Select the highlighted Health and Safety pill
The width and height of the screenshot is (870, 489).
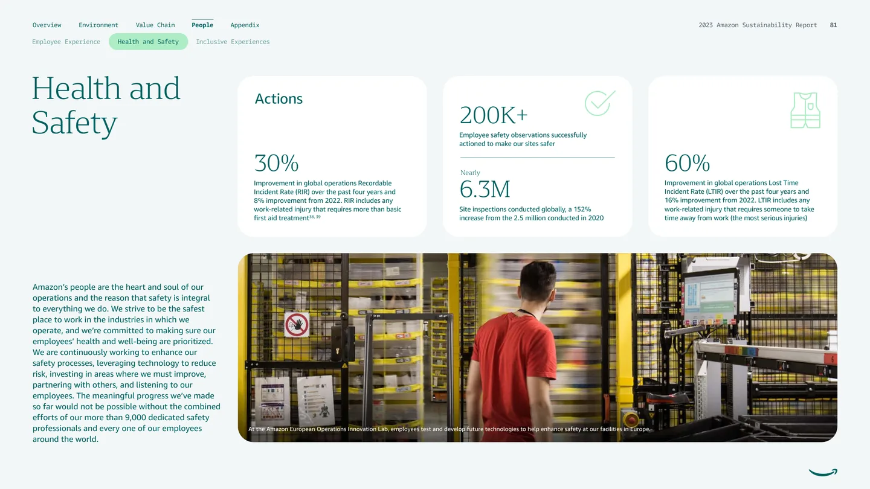pos(149,42)
